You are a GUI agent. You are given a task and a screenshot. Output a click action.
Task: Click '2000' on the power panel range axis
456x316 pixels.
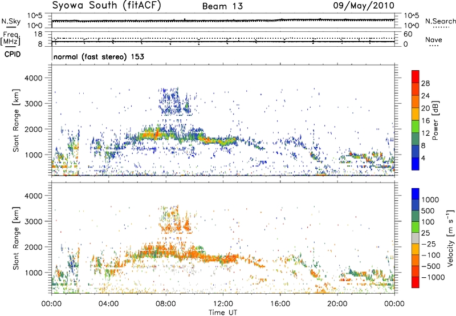click(33, 129)
